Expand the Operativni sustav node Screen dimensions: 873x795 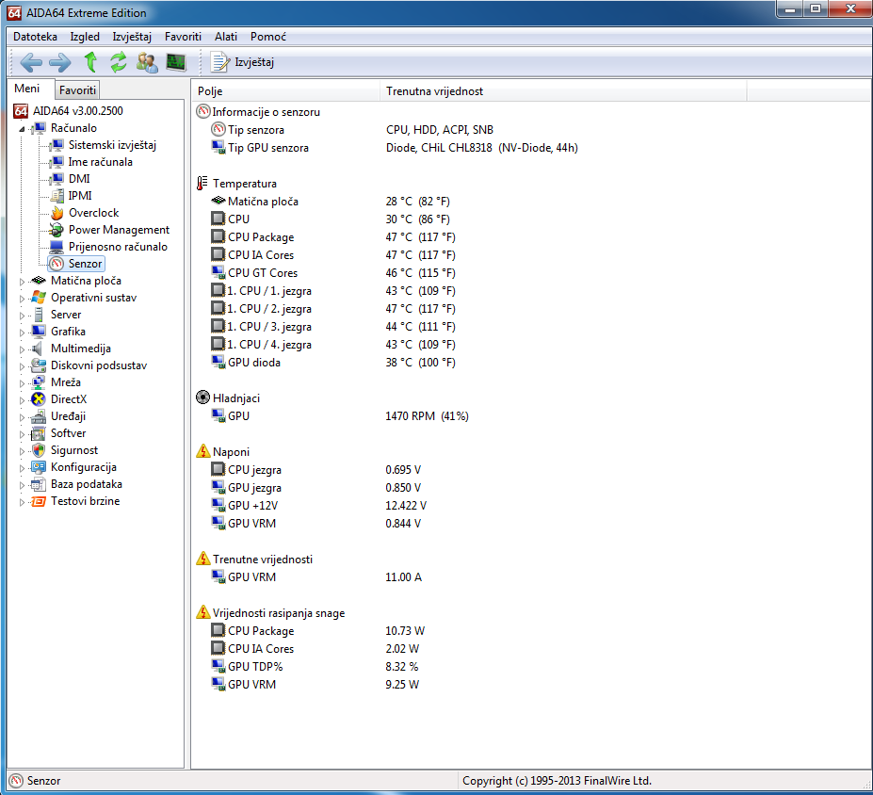coord(22,299)
